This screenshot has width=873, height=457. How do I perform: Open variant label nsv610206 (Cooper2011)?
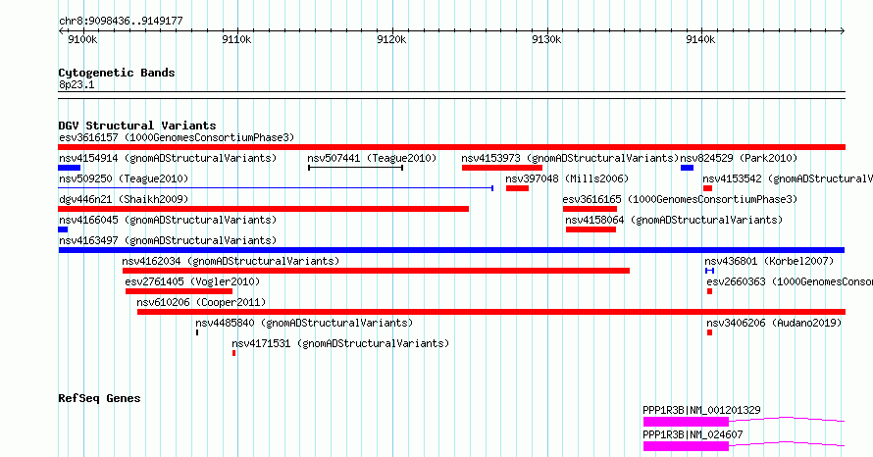(x=201, y=302)
